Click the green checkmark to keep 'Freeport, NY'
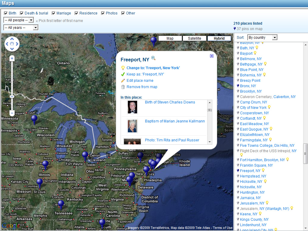 123,74
